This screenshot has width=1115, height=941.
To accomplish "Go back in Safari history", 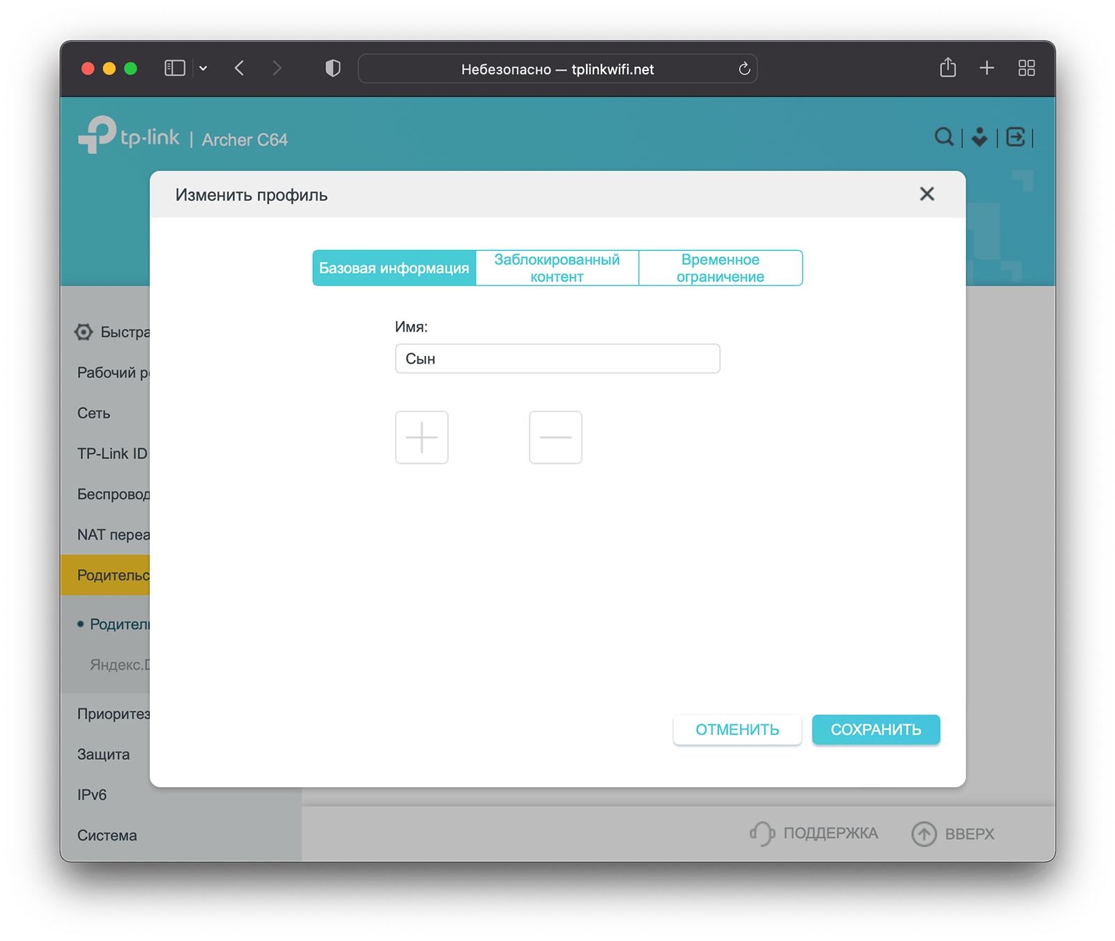I will click(240, 68).
